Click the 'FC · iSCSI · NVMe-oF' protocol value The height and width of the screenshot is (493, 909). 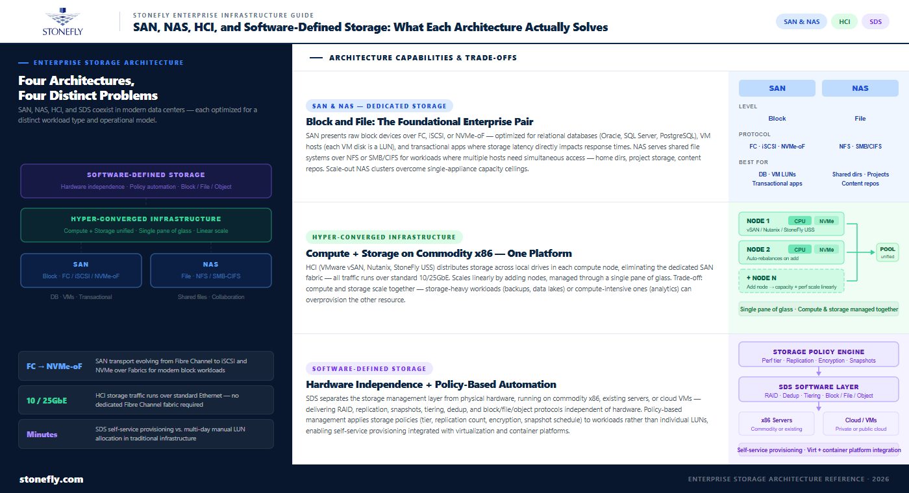click(x=777, y=147)
